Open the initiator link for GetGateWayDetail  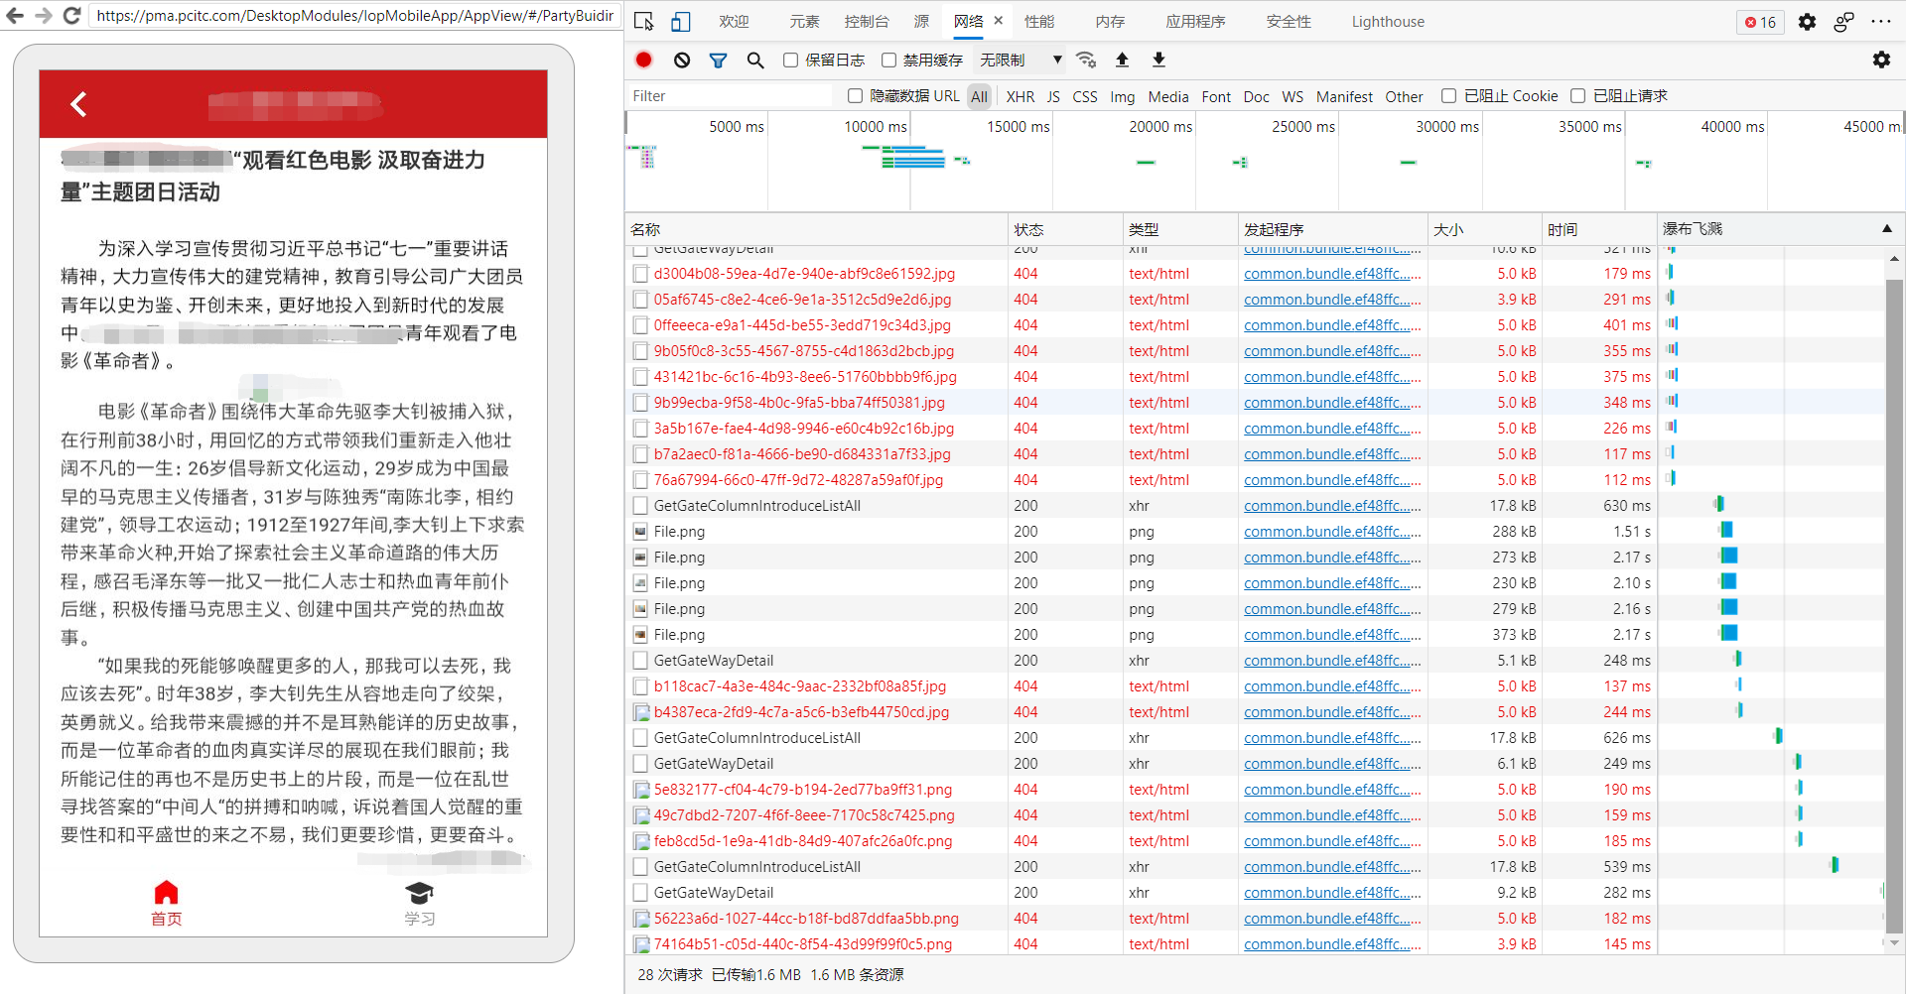click(1331, 660)
